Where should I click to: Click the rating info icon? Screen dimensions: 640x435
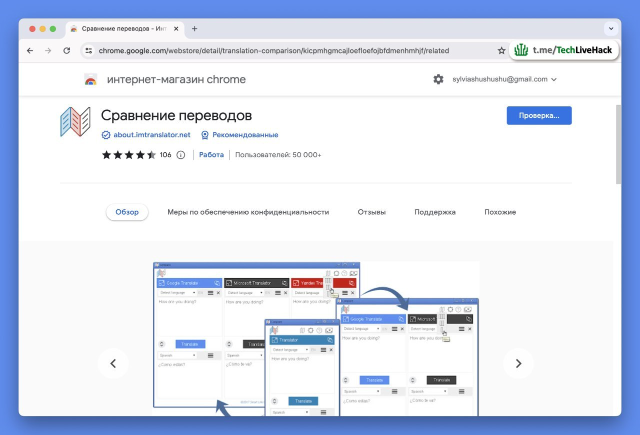(181, 155)
